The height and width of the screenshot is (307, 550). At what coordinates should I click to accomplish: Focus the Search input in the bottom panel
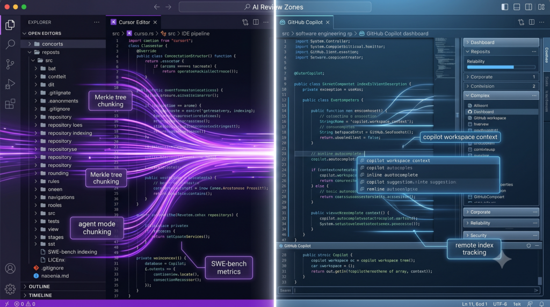409,290
